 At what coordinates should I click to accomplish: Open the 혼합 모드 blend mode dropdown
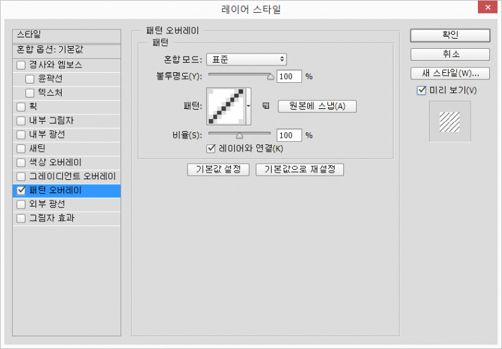(246, 60)
